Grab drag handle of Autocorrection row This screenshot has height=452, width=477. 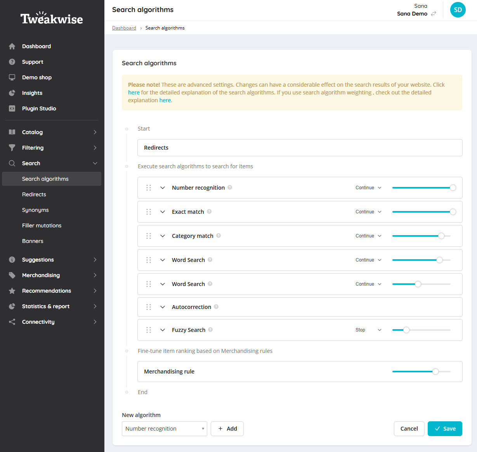point(149,307)
